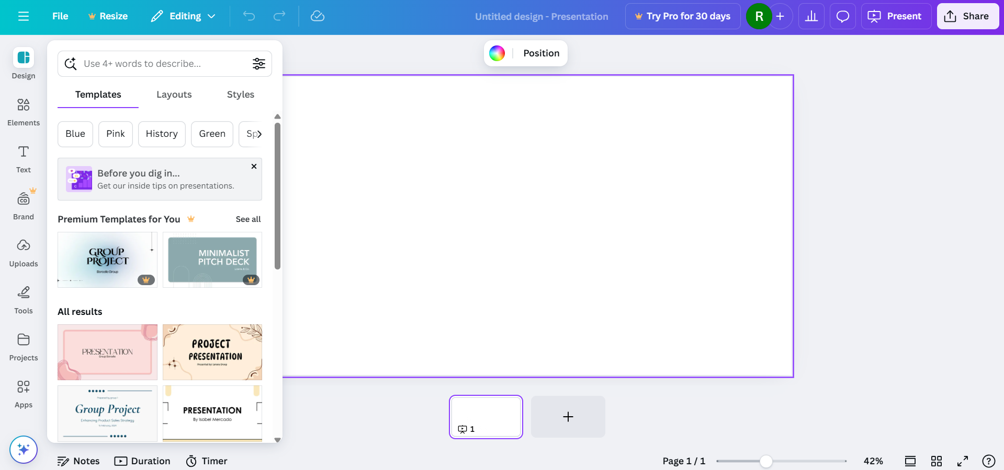
Task: Open the Duration setting
Action: tap(142, 461)
